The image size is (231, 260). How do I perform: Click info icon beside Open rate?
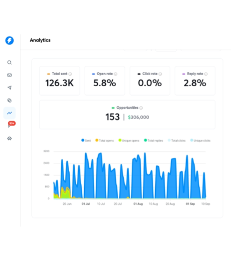coord(115,74)
